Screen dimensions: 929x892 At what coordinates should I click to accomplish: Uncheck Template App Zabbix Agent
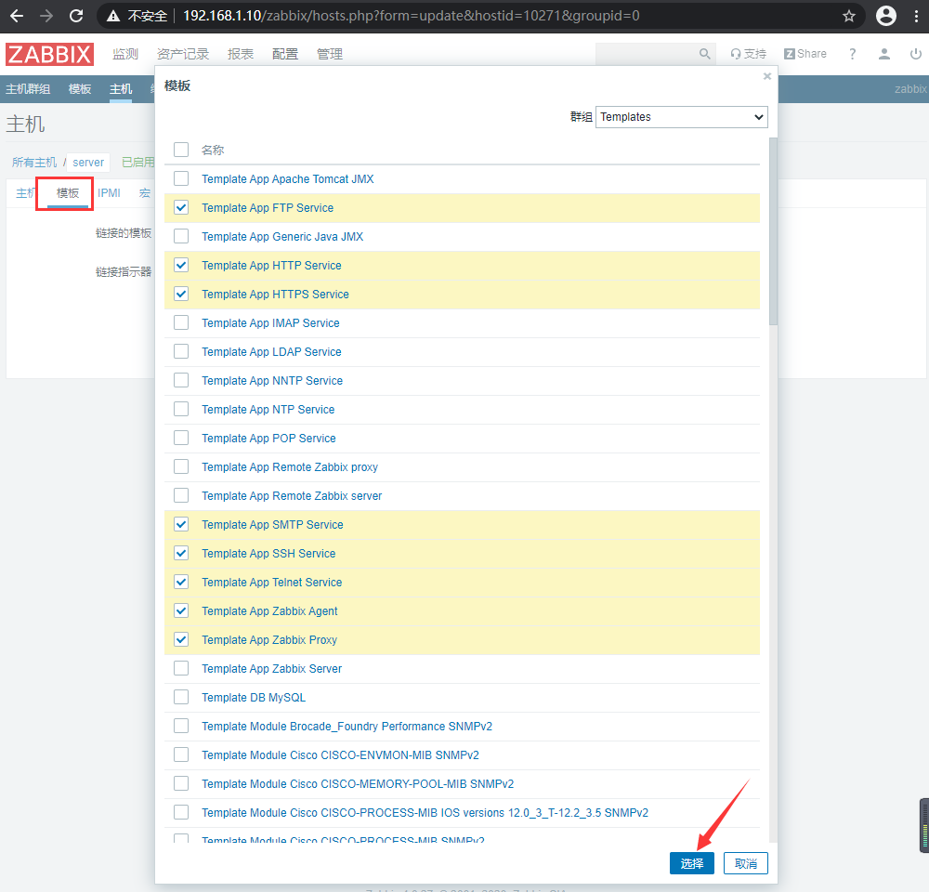[181, 610]
